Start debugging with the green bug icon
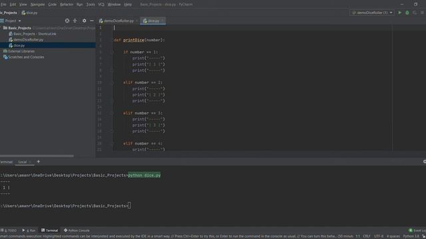Viewport: 426px width, 239px height. [x=407, y=13]
